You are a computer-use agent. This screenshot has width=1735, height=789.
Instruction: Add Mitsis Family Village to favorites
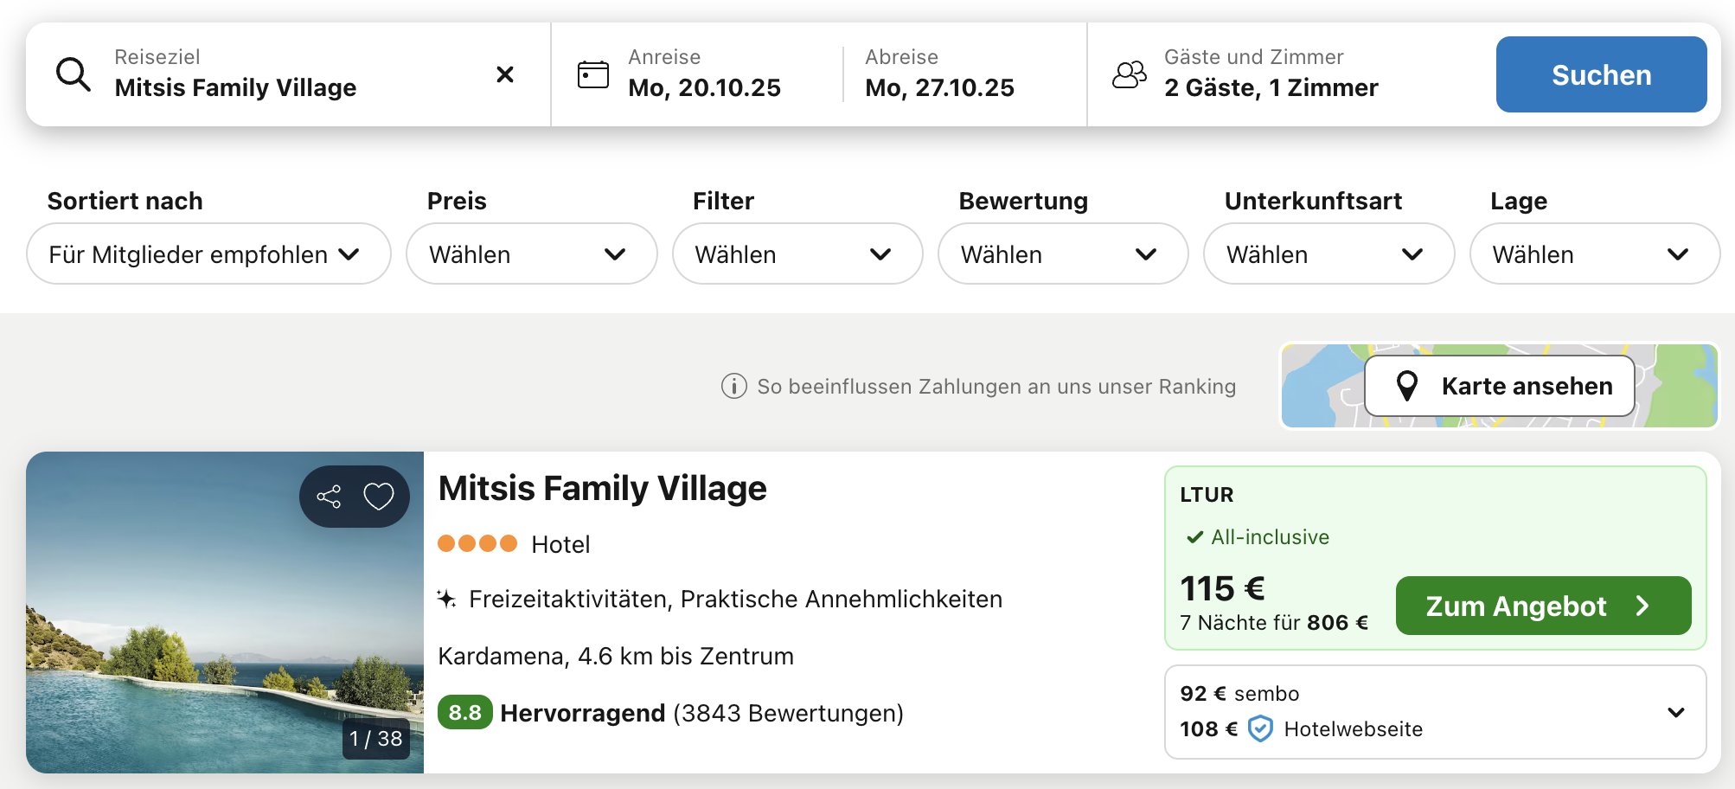coord(379,497)
